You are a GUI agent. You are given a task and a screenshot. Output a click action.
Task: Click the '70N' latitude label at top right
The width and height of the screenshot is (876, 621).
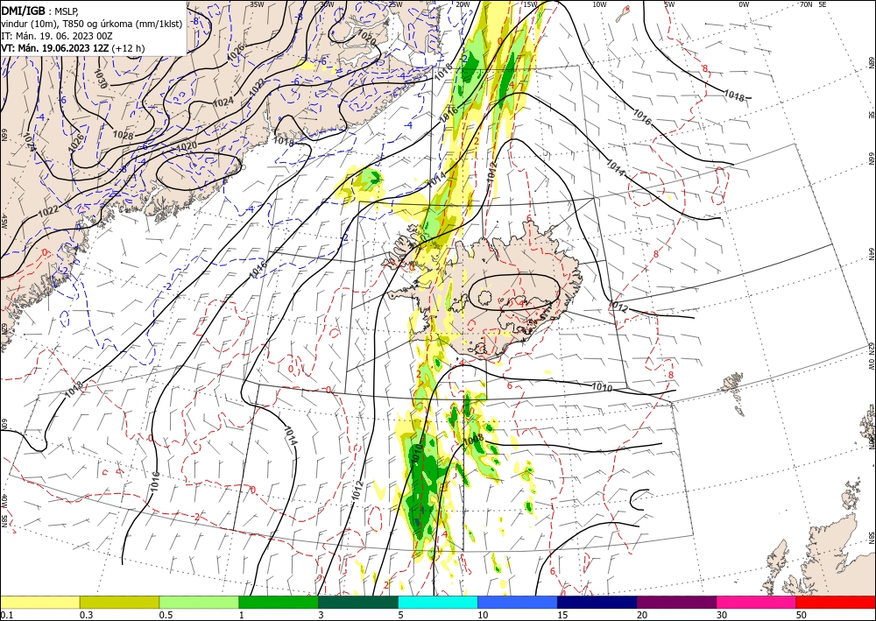[x=806, y=4]
